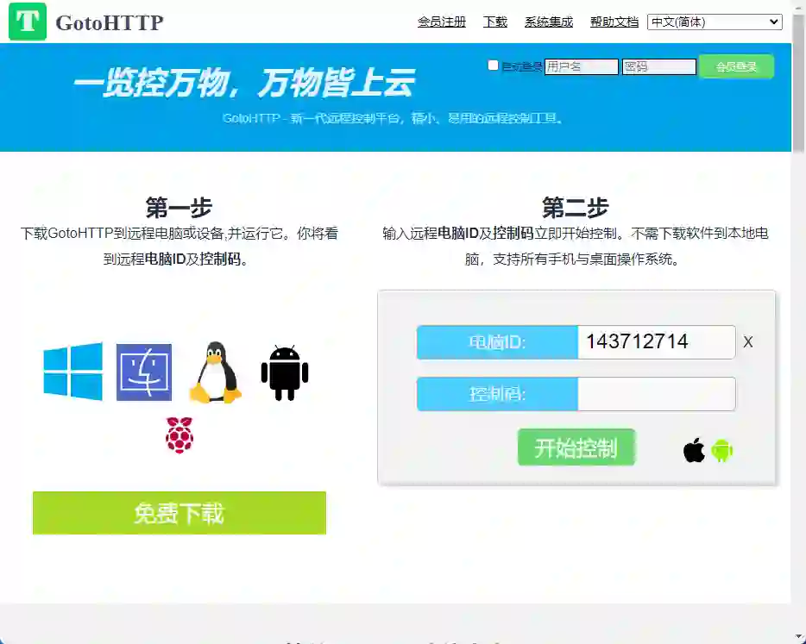The height and width of the screenshot is (644, 806).
Task: Click the 第二步 heading
Action: pyautogui.click(x=576, y=208)
